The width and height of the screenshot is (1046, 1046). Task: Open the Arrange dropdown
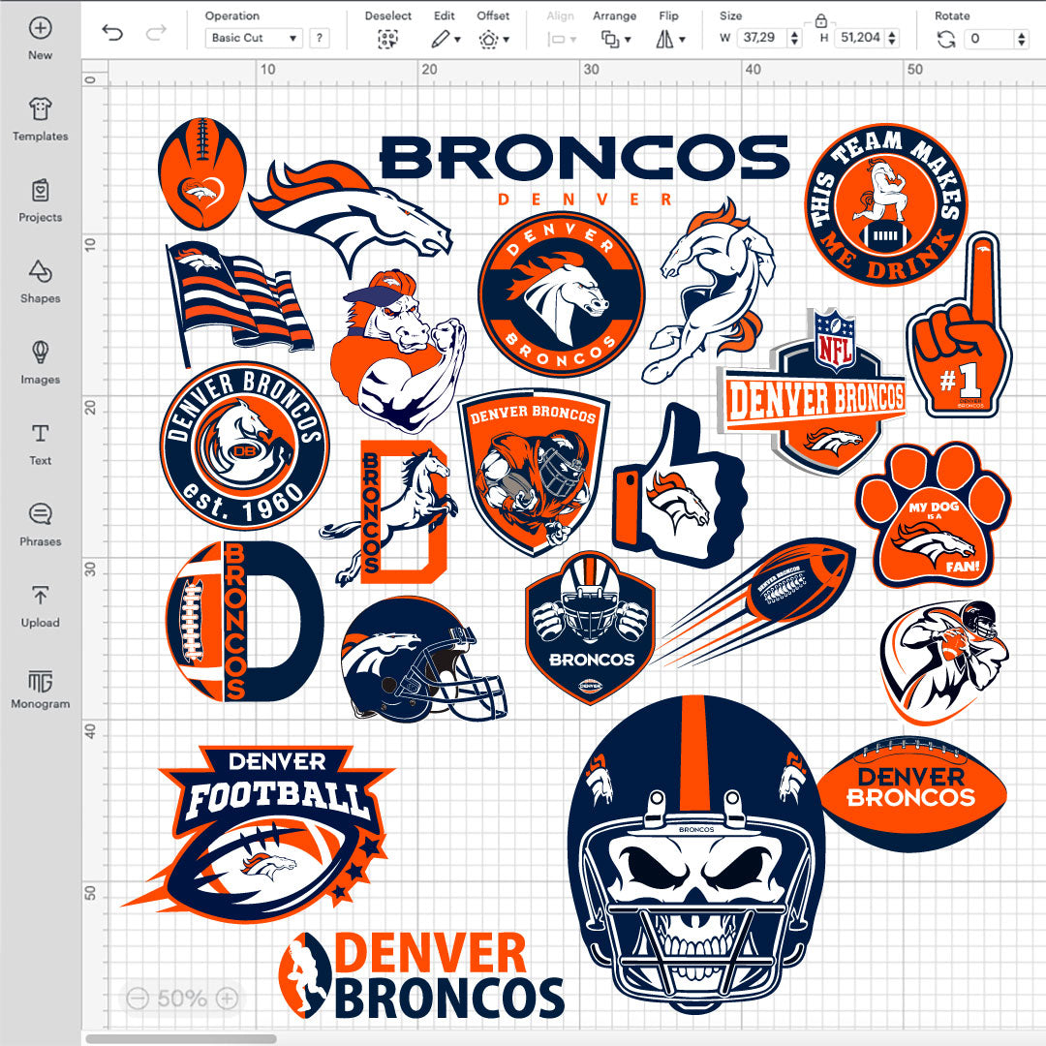(x=615, y=39)
